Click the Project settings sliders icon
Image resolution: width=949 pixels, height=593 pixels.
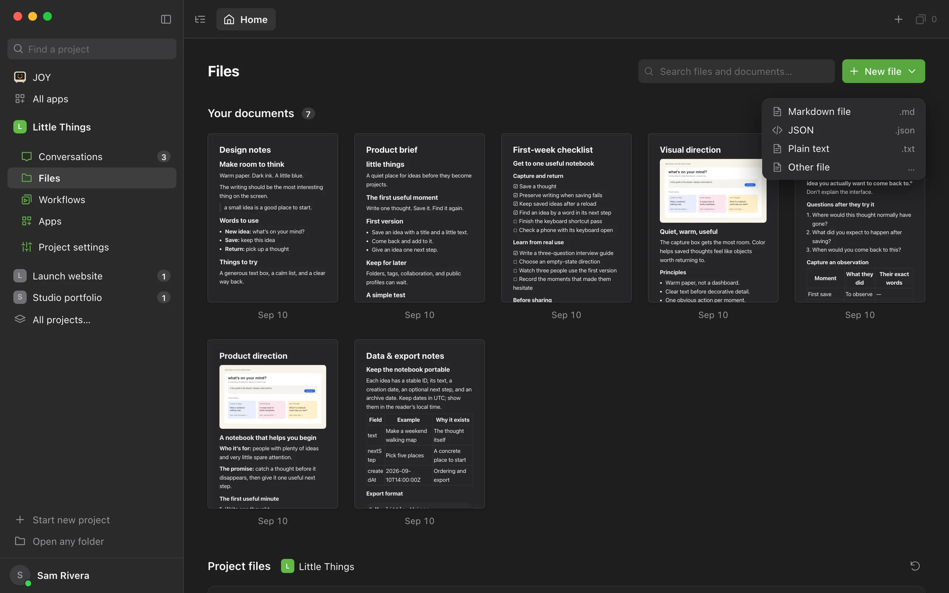(x=27, y=247)
